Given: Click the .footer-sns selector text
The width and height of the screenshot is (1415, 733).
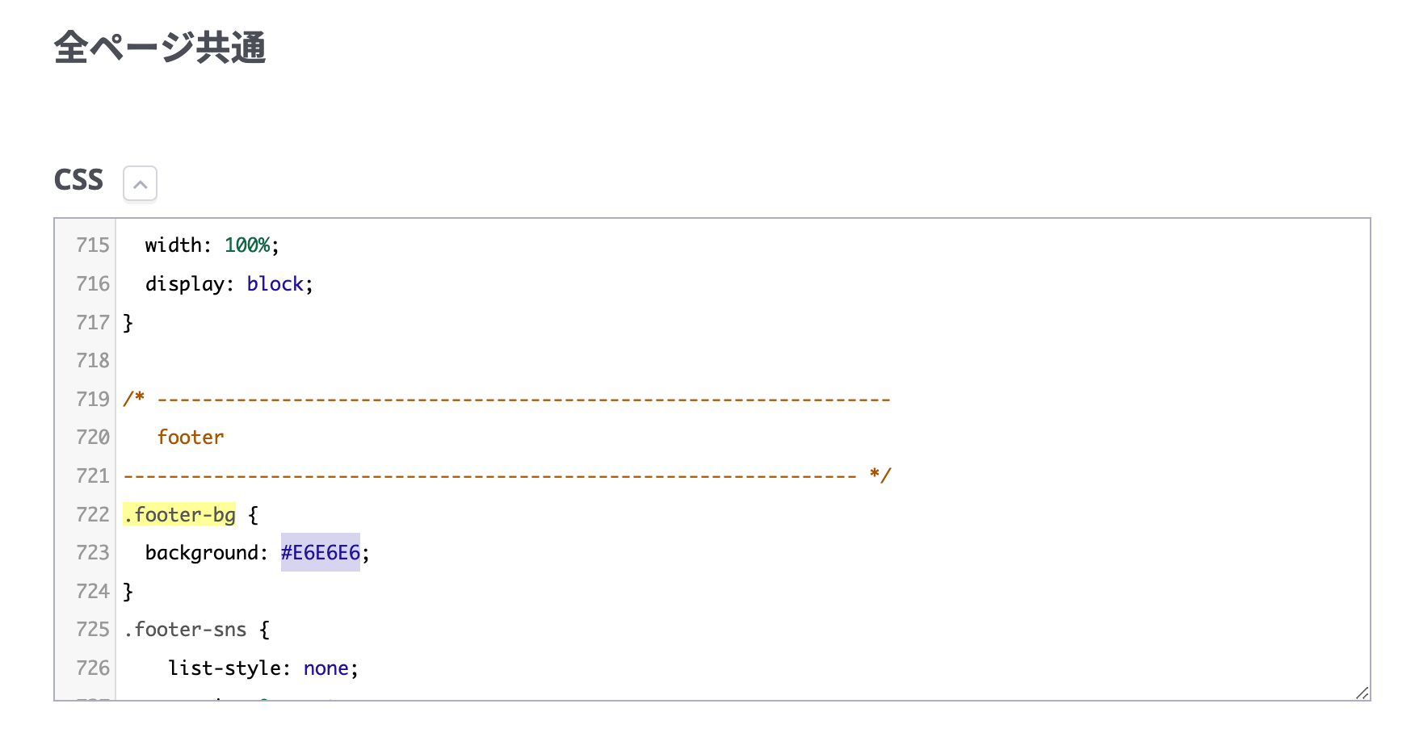Looking at the screenshot, I should point(186,630).
